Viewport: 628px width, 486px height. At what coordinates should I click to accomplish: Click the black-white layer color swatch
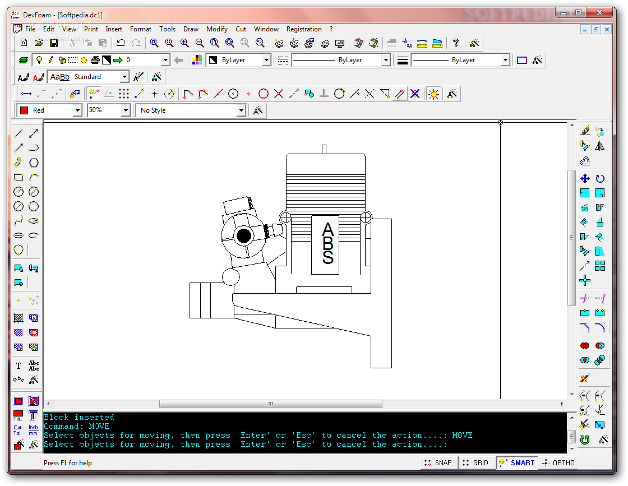[x=106, y=60]
